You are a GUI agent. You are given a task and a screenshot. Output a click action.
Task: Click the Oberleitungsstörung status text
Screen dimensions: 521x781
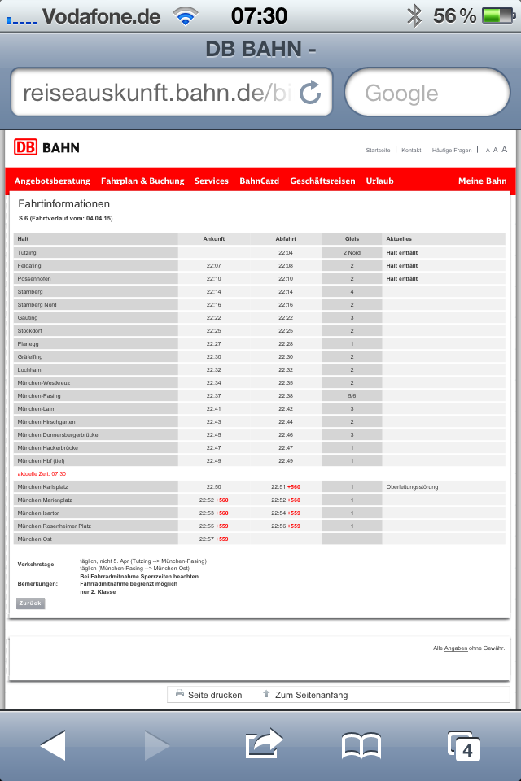(412, 486)
